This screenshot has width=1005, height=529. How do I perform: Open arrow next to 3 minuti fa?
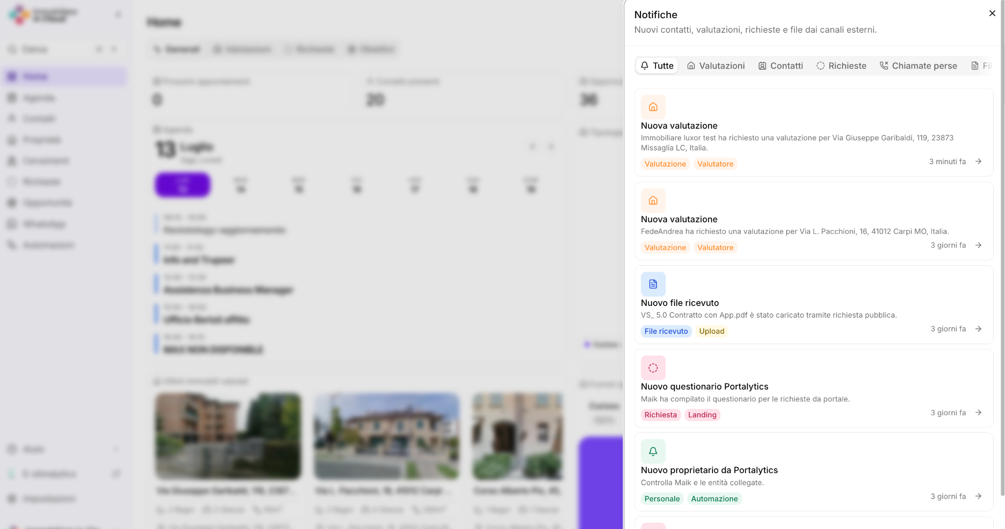pyautogui.click(x=979, y=161)
